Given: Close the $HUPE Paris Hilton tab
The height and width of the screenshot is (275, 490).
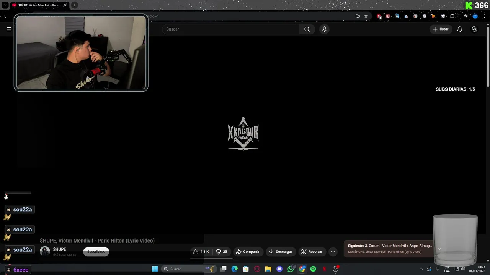Looking at the screenshot, I should [65, 5].
